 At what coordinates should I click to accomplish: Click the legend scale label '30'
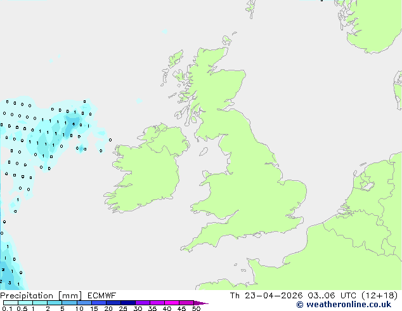[138, 308]
